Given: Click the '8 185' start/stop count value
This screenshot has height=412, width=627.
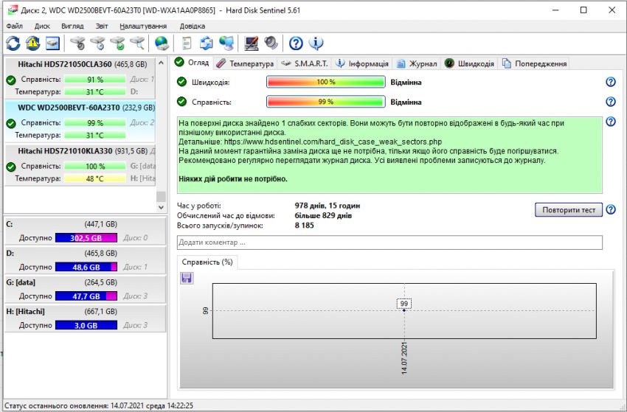Looking at the screenshot, I should pyautogui.click(x=305, y=226).
